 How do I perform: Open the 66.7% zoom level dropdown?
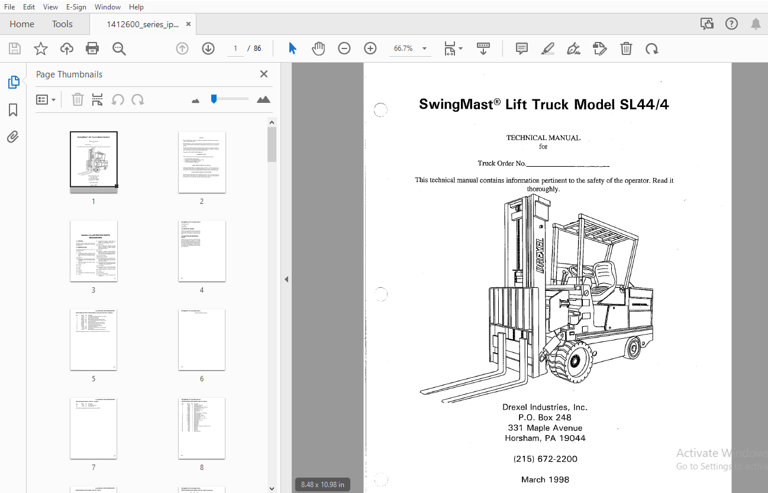coord(411,48)
